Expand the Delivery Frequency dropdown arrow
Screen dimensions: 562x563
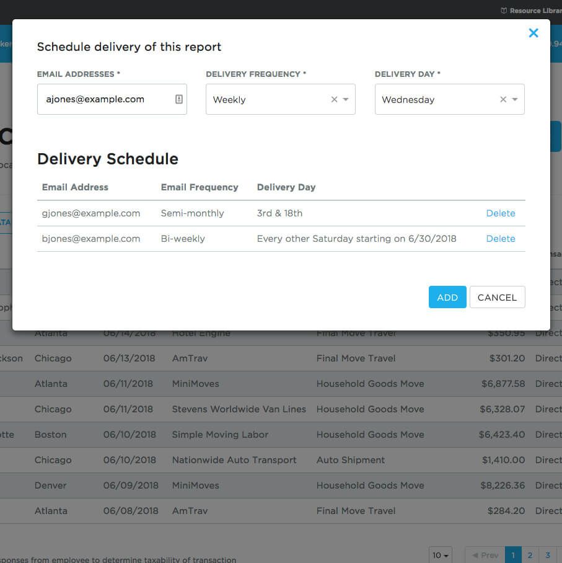click(x=346, y=100)
